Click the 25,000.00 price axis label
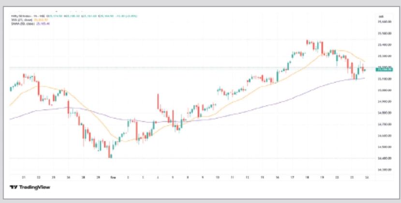The width and height of the screenshot is (401, 203). (x=384, y=90)
